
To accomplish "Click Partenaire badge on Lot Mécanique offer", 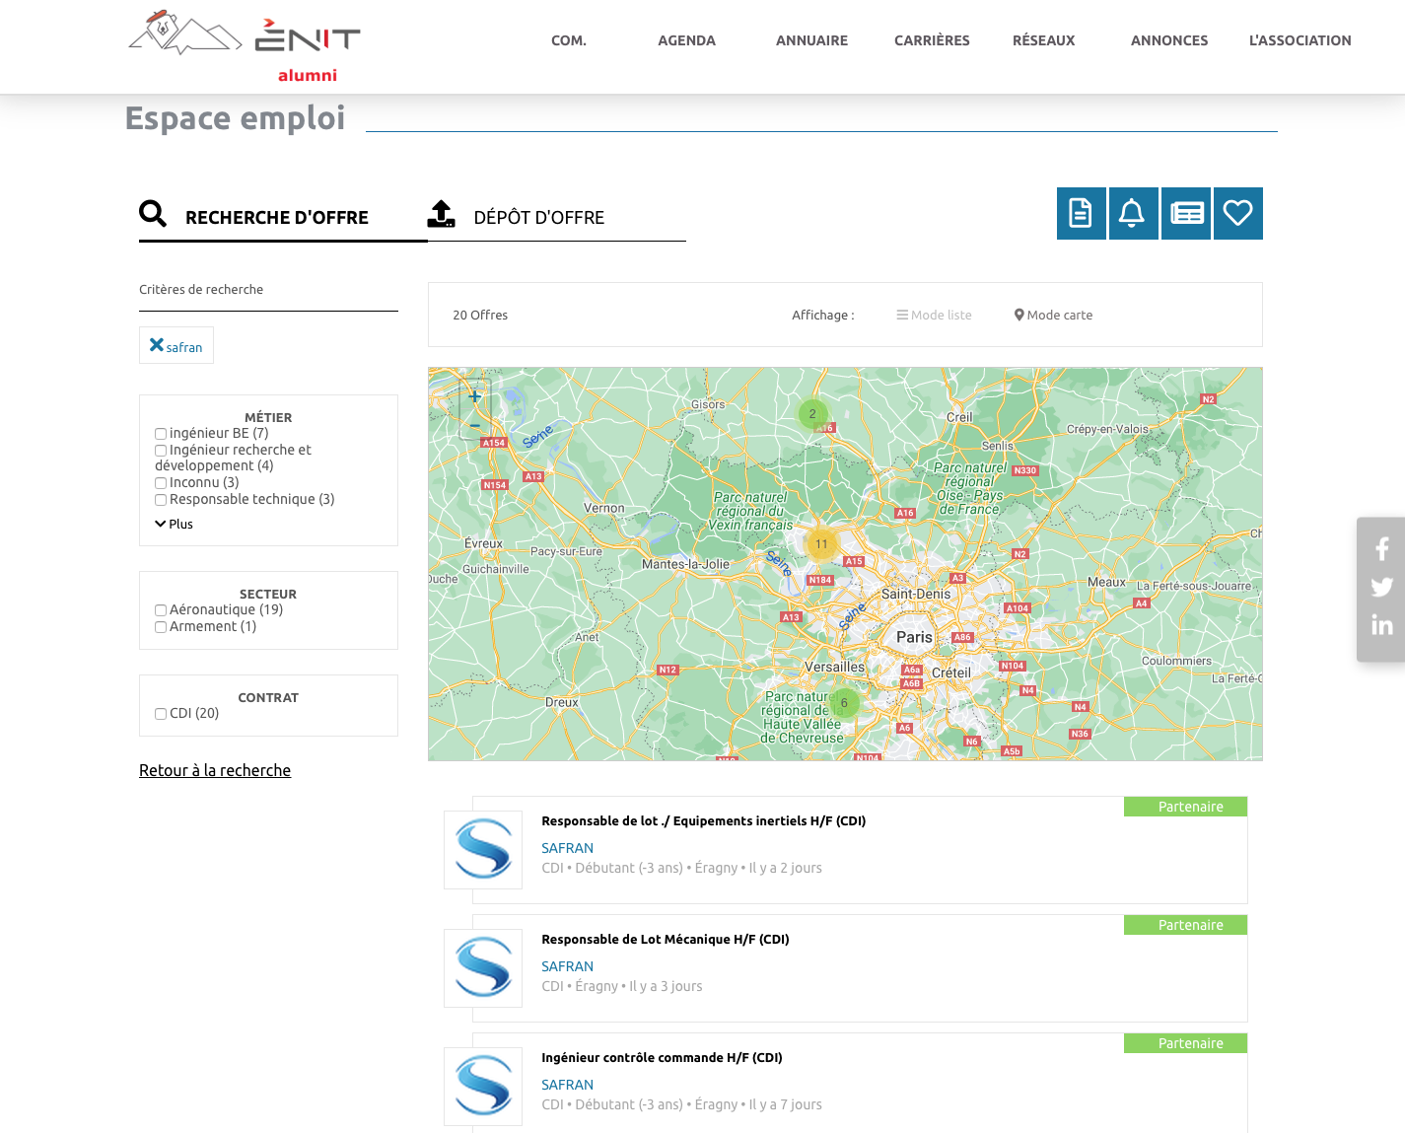I will pos(1185,925).
